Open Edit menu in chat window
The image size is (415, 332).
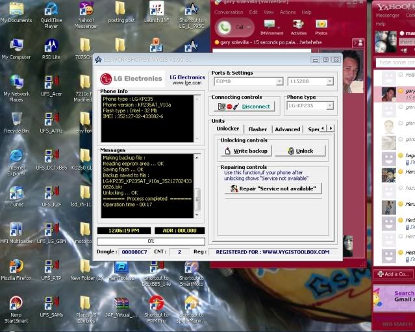click(x=253, y=12)
